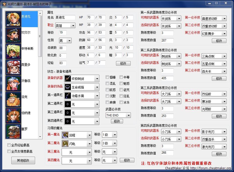The height and width of the screenshot is (172, 234).
Task: Open the 性别 gender dropdown
Action: click(x=65, y=40)
